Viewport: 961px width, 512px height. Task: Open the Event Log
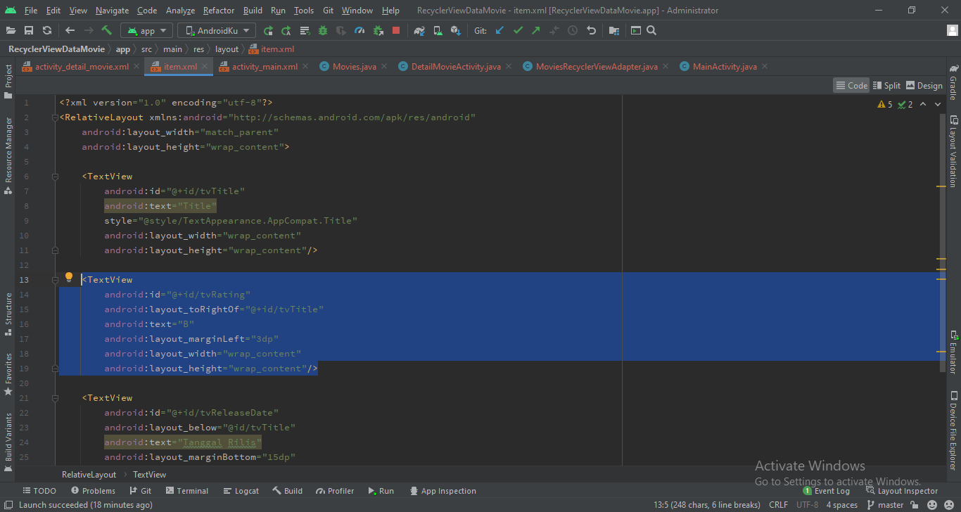(x=826, y=491)
